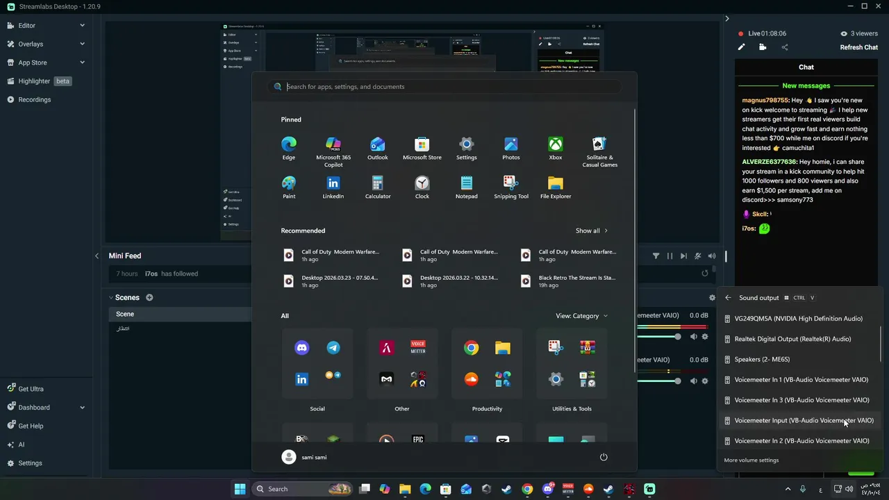Open Get Ultra in the sidebar
This screenshot has height=500, width=889.
coord(25,389)
